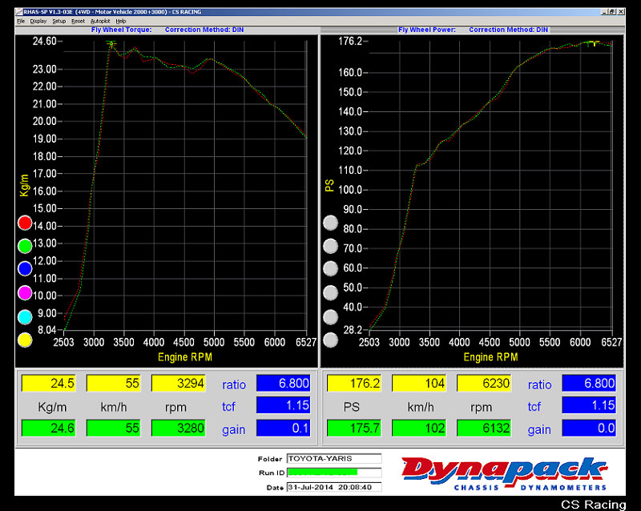Click the Fly Wheel Power heading
Screen dimensions: 641x511
(x=427, y=30)
